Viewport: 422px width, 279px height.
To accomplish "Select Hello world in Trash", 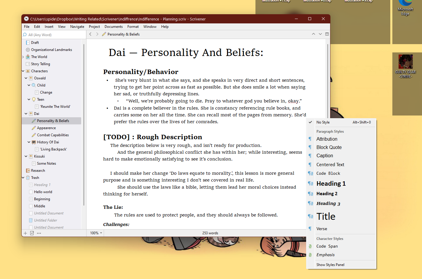I will (x=43, y=192).
